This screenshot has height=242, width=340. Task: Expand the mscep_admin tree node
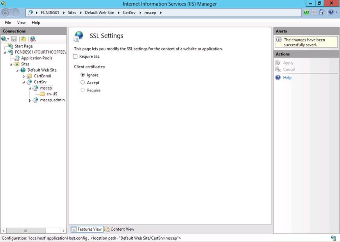(30, 100)
